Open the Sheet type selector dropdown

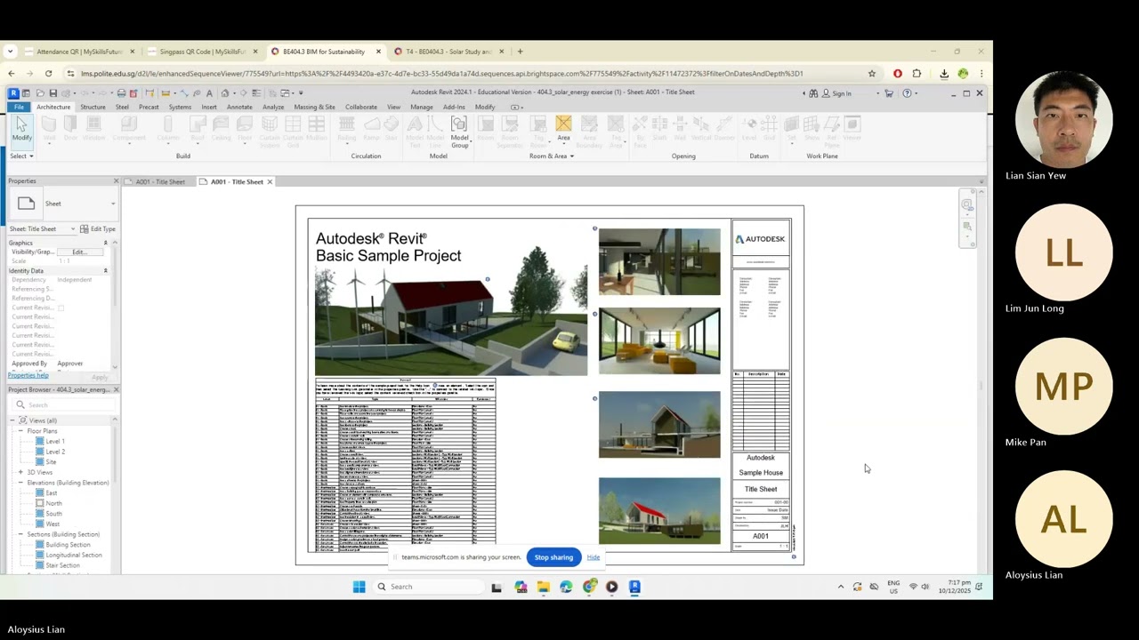[113, 204]
